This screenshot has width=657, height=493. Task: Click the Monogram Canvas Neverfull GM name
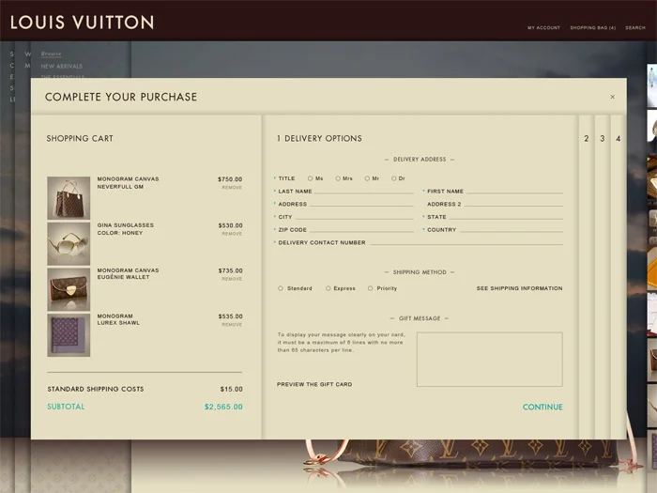click(128, 183)
